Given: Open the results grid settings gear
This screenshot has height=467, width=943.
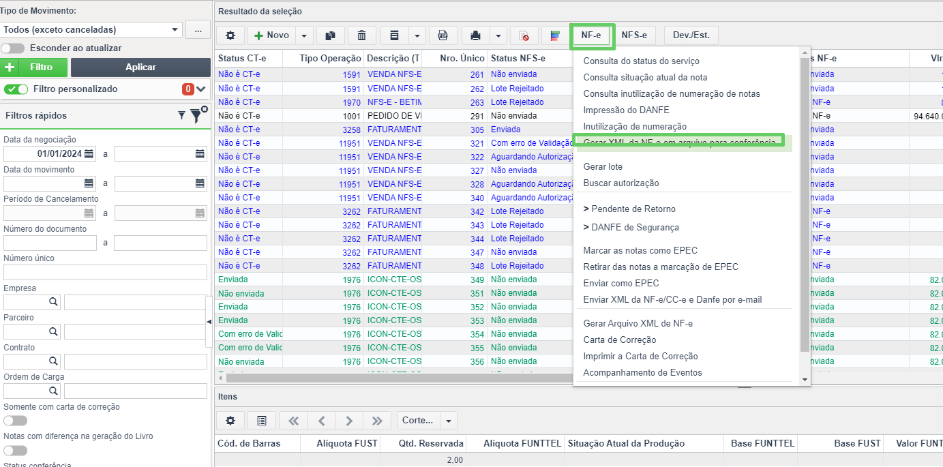Looking at the screenshot, I should [230, 35].
